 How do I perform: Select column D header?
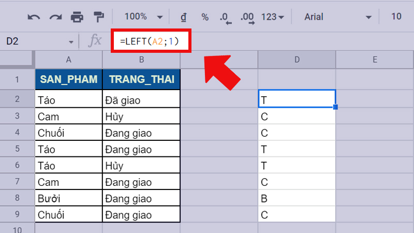pos(297,60)
